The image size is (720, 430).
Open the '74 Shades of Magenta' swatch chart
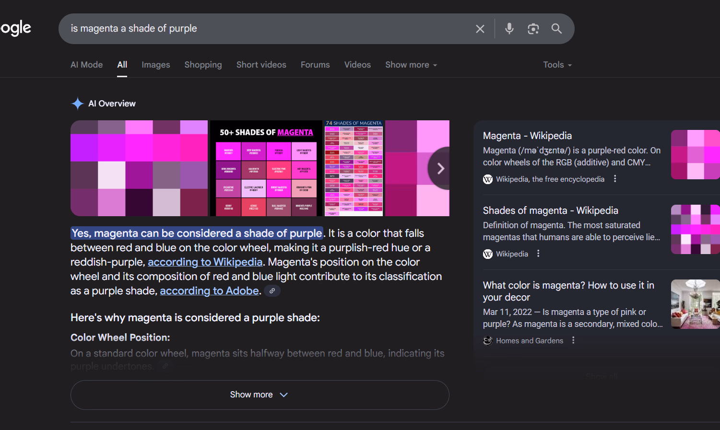pos(354,168)
